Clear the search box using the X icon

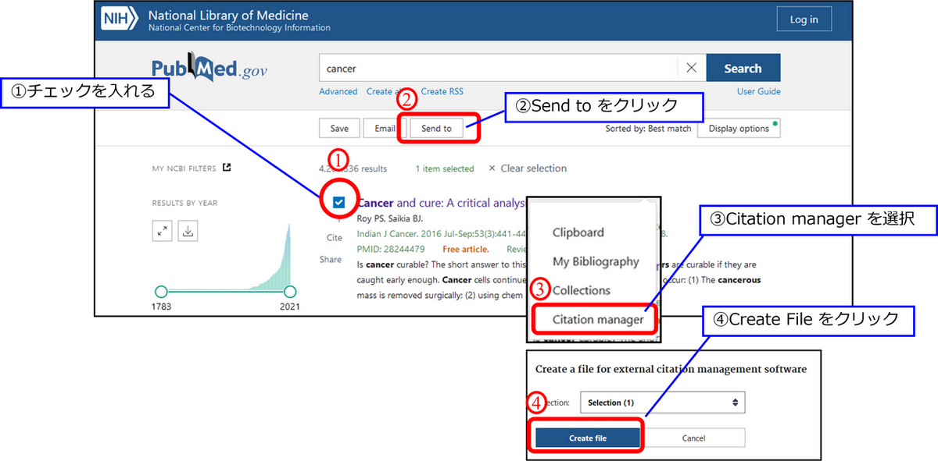(x=691, y=67)
